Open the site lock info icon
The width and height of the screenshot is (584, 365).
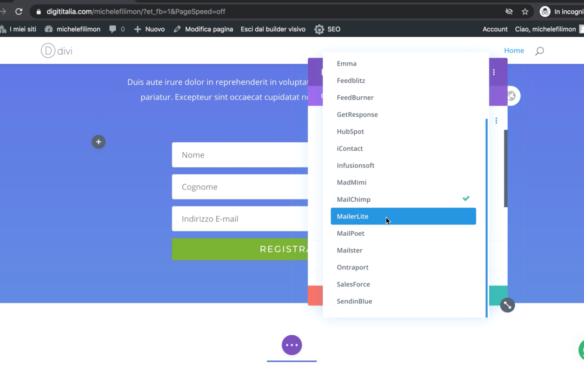point(38,11)
